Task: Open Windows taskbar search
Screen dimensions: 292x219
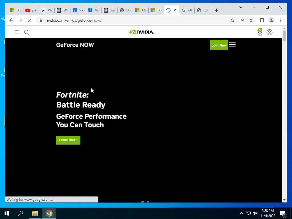Action: click(21, 213)
